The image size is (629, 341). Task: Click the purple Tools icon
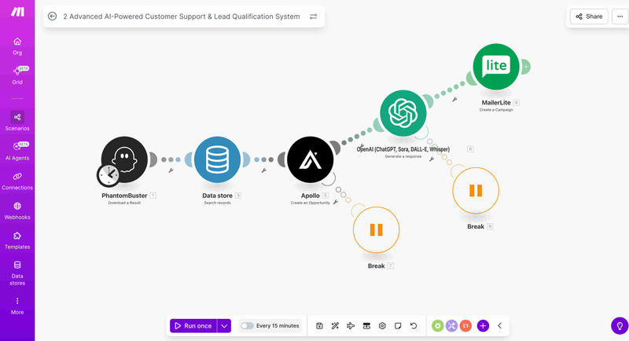pyautogui.click(x=451, y=326)
